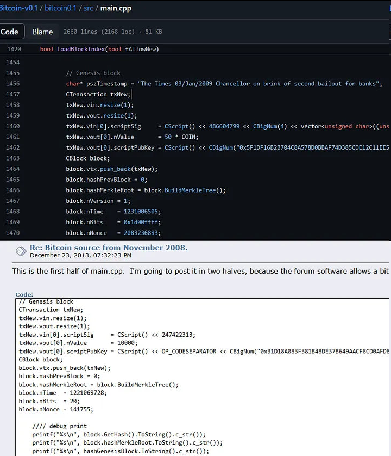This screenshot has width=391, height=456.
Task: Select line number 1459
Action: point(13,116)
